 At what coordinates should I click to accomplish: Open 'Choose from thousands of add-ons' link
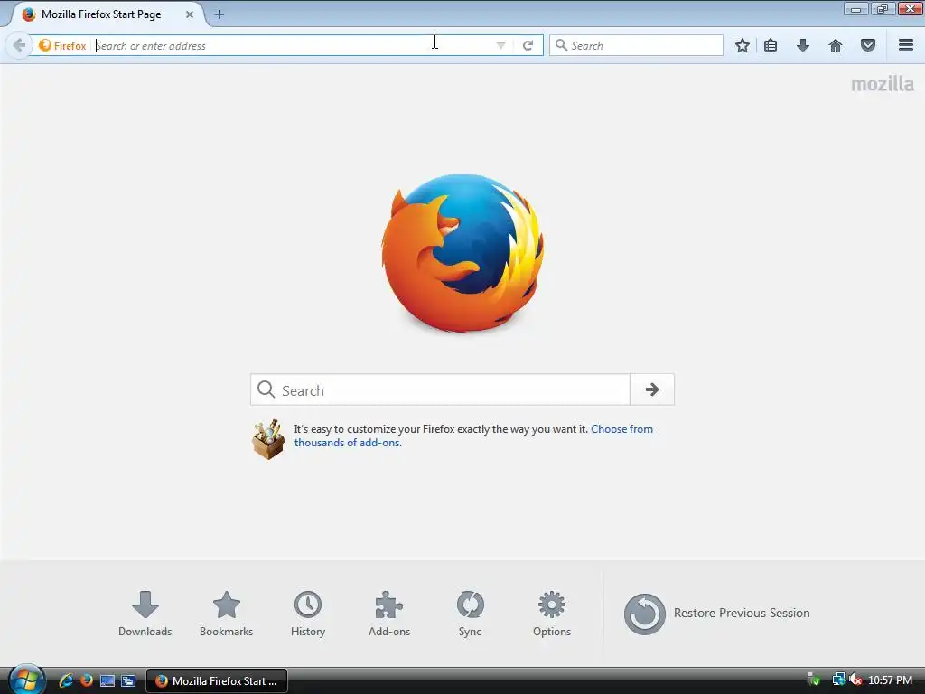pos(473,436)
